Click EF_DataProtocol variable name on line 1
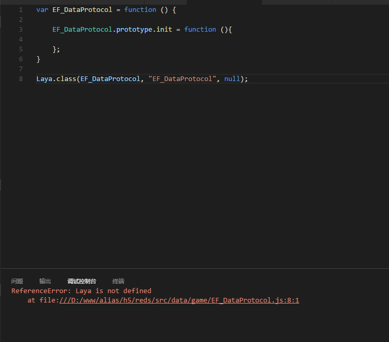This screenshot has height=342, width=389. 82,10
